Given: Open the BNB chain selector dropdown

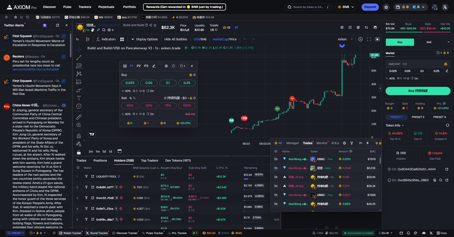Looking at the screenshot, I should click(x=346, y=7).
